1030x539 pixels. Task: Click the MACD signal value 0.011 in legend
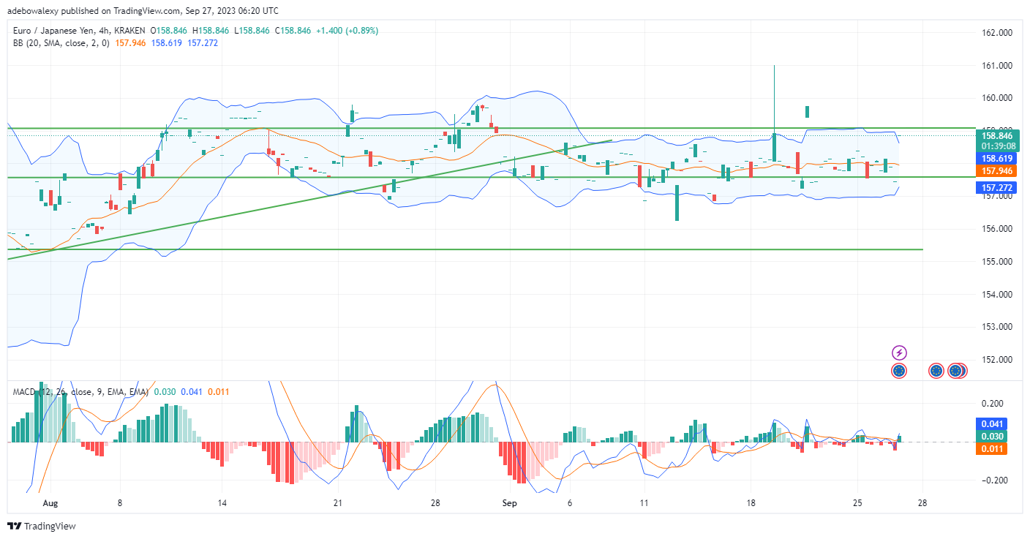tap(218, 392)
